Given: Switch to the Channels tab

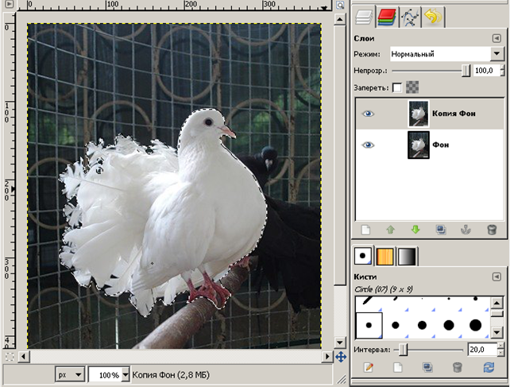Looking at the screenshot, I should coord(387,17).
